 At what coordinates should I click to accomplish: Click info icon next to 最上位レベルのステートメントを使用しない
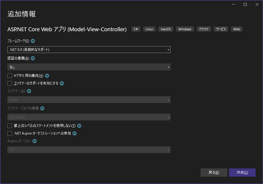(79, 126)
